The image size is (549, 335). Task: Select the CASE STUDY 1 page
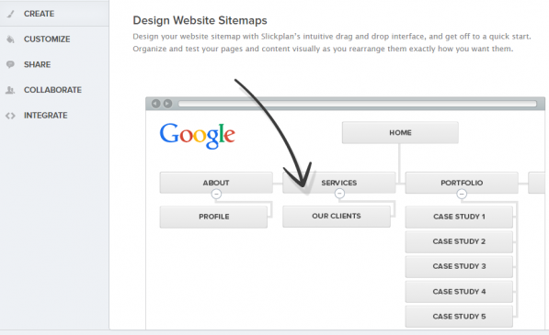coord(459,217)
